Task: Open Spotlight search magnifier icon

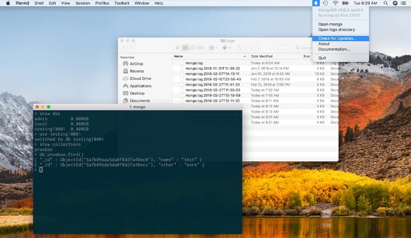Action: tap(385, 3)
